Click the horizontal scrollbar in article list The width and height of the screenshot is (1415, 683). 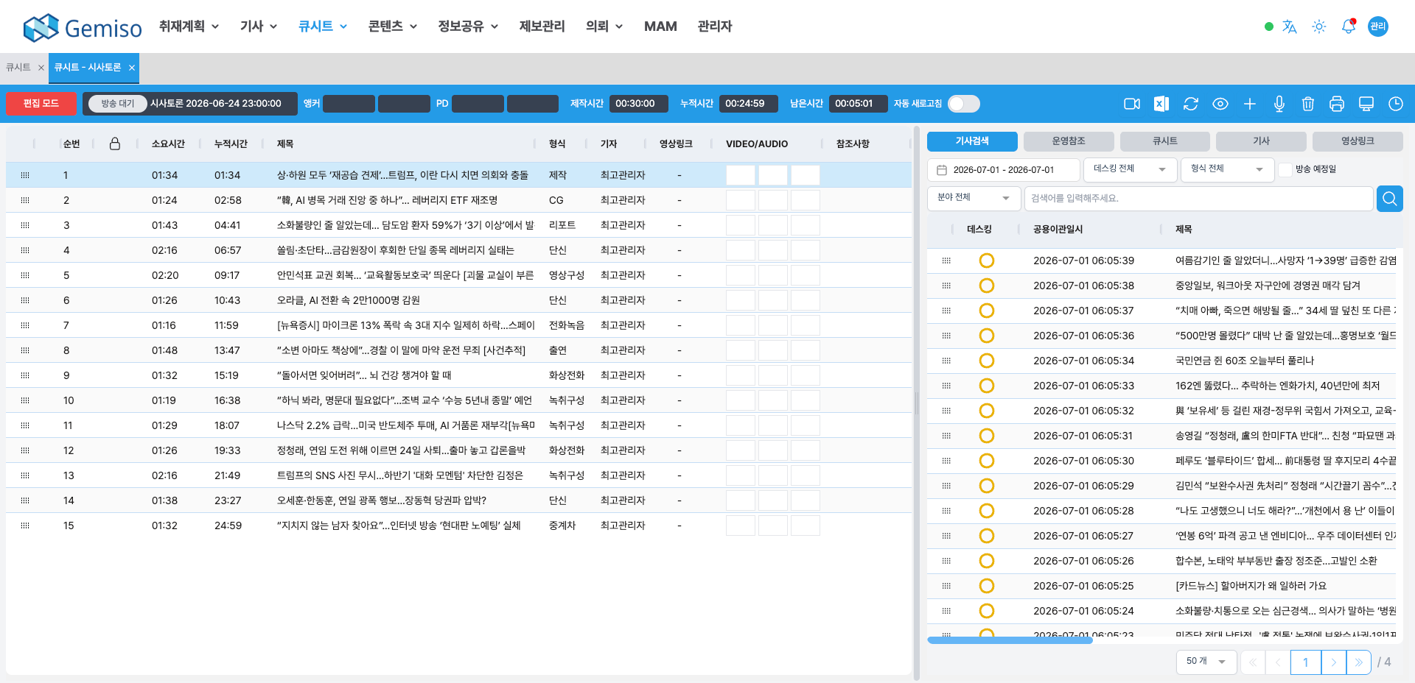coord(1010,640)
